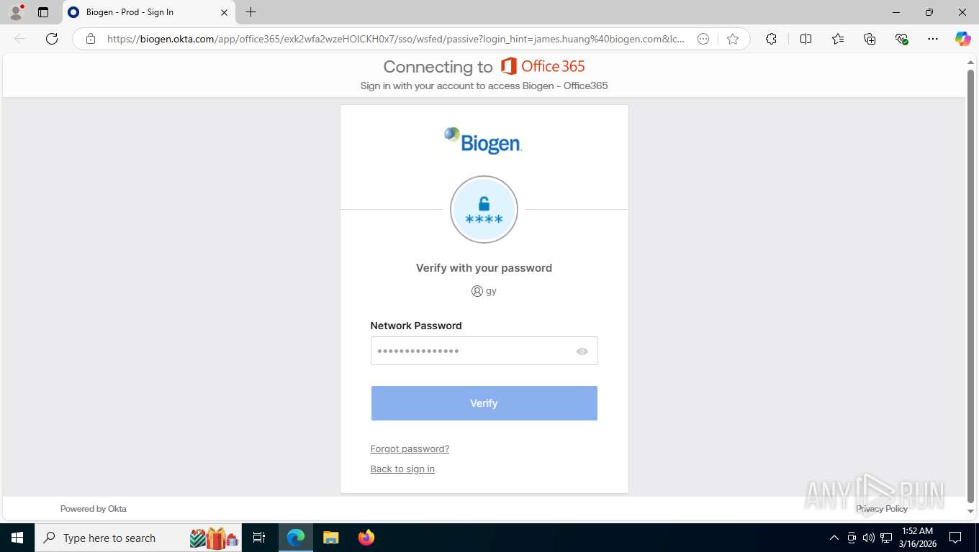Show password with the eye toggle
979x552 pixels.
click(582, 351)
